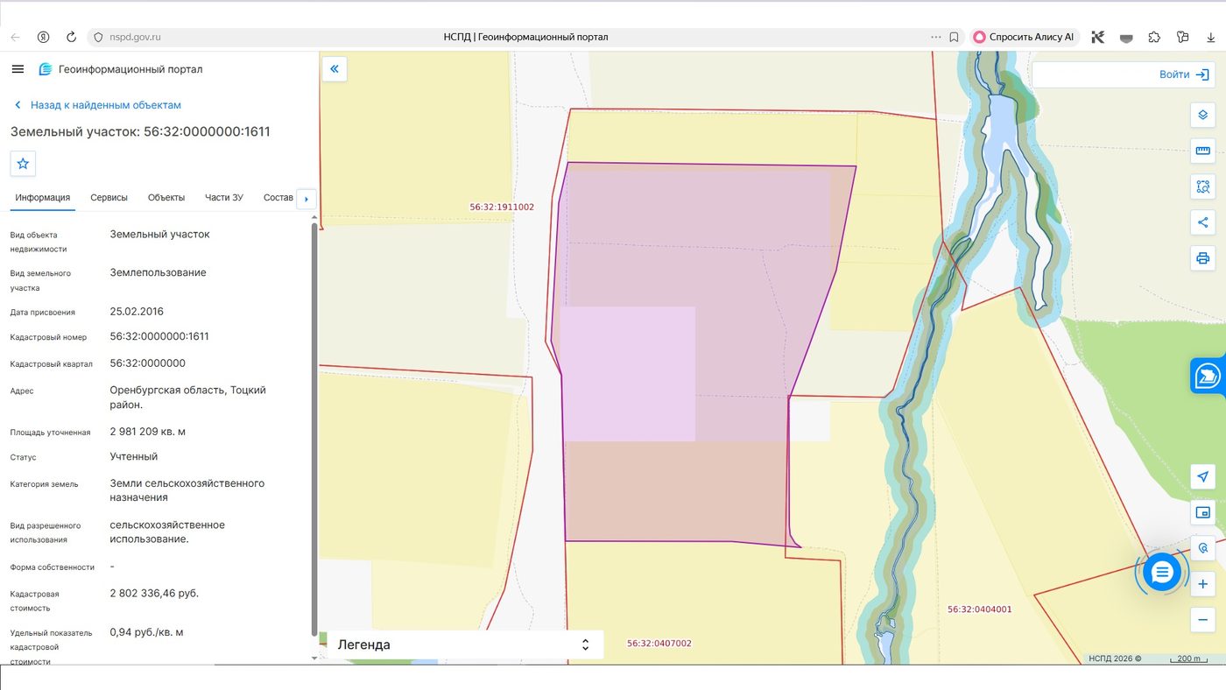
Task: Share the map via share icon
Action: [1203, 222]
